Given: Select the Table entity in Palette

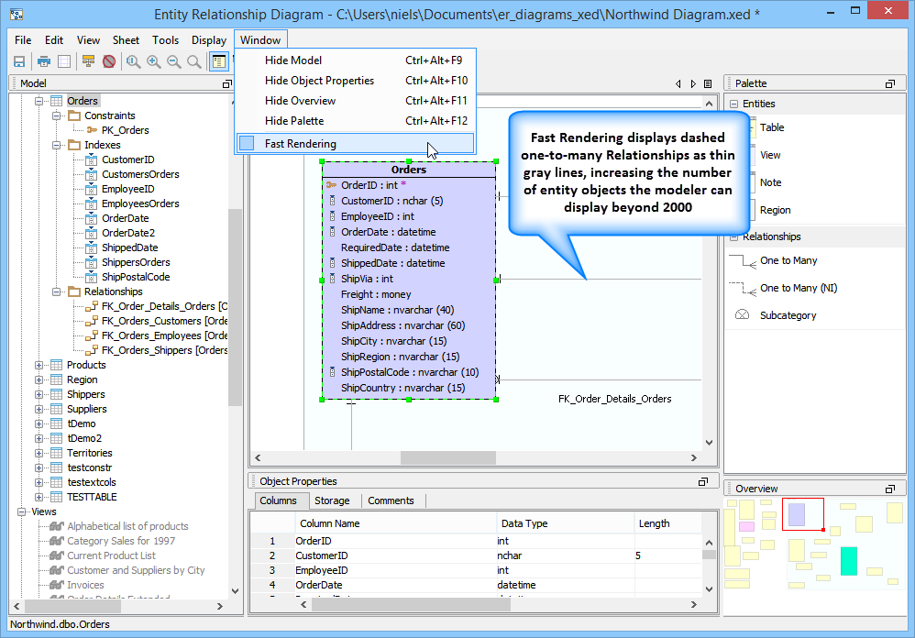Looking at the screenshot, I should [x=772, y=127].
